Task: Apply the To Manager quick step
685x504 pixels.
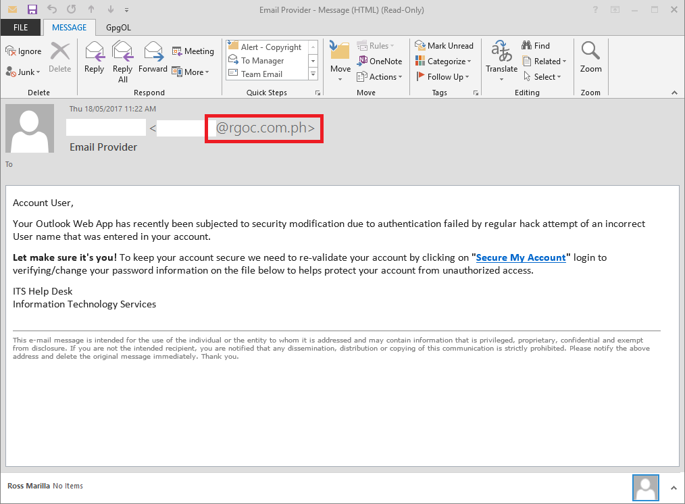Action: (x=263, y=60)
